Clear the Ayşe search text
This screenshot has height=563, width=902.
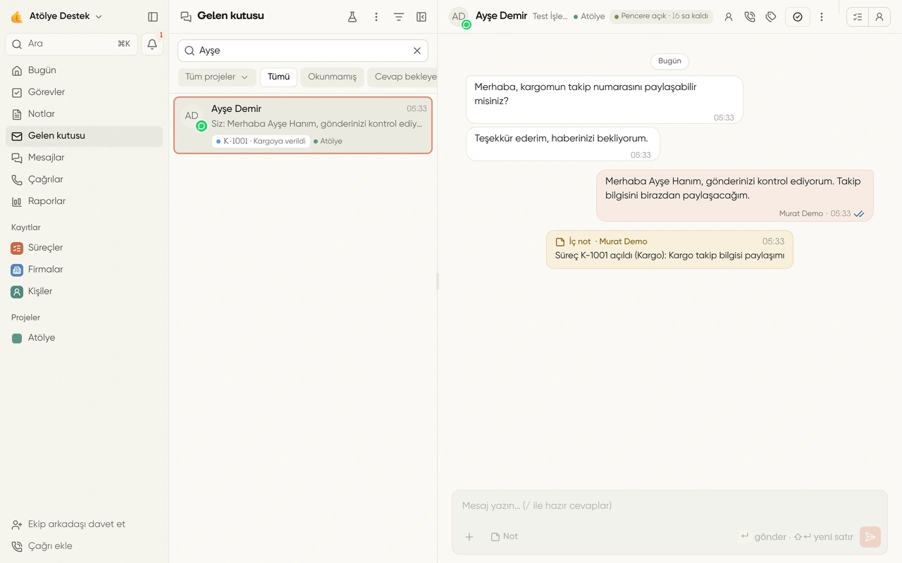[x=417, y=51]
